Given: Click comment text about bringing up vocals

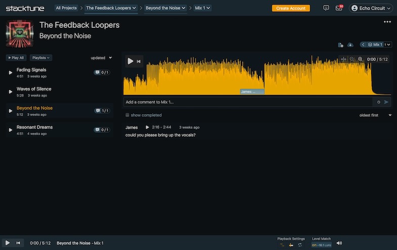Looking at the screenshot, I should (160, 135).
